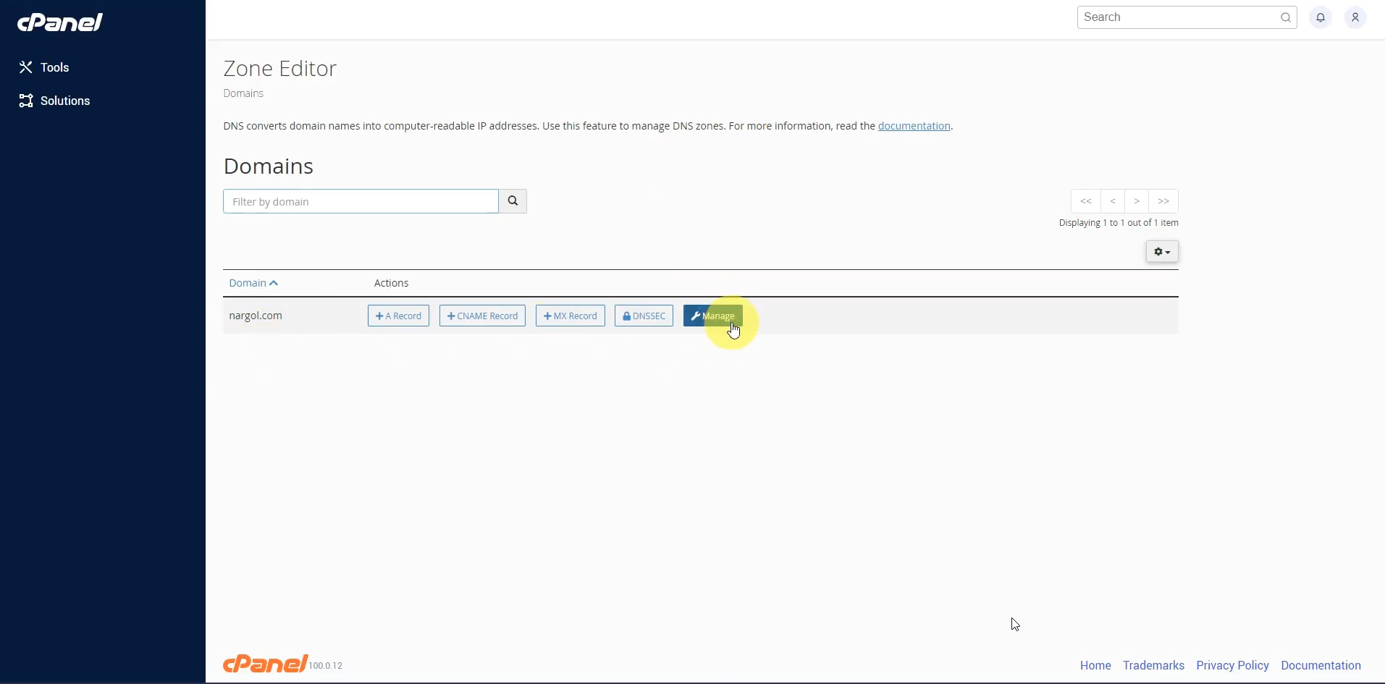This screenshot has width=1385, height=684.
Task: Click the Filter by domain field
Action: click(361, 201)
